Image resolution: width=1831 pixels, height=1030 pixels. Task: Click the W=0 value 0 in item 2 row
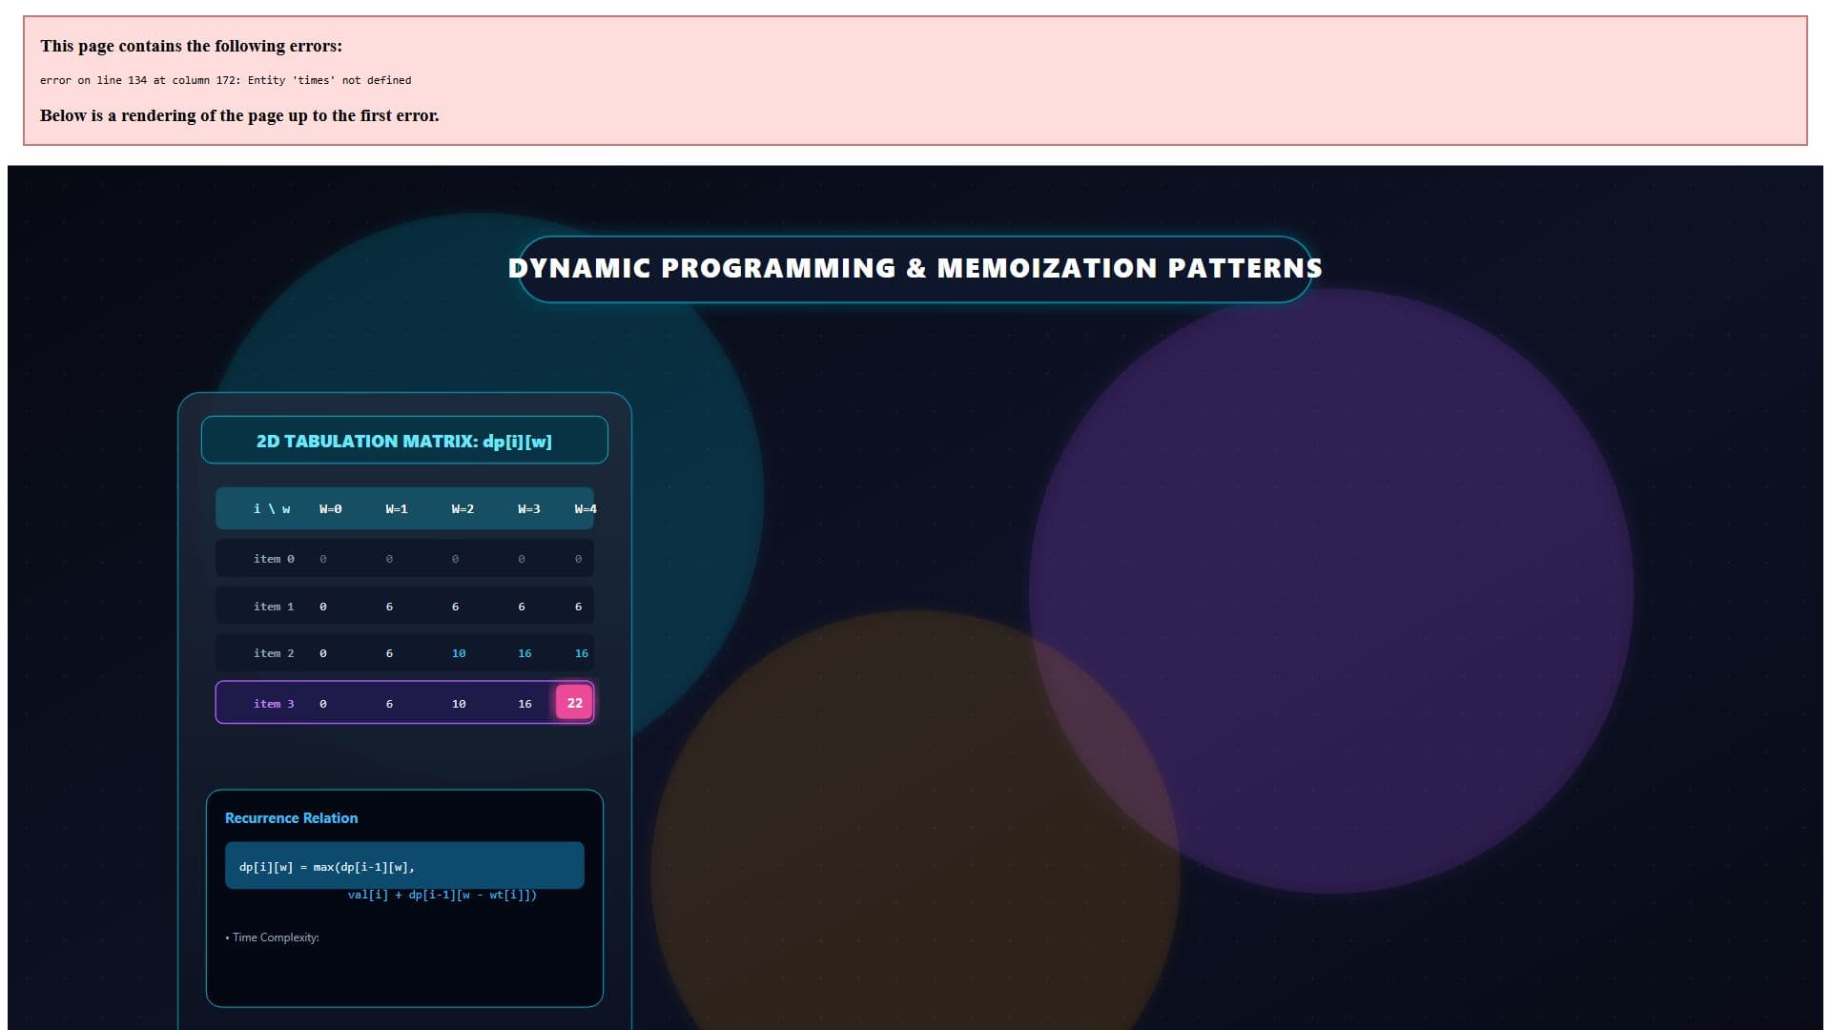323,653
